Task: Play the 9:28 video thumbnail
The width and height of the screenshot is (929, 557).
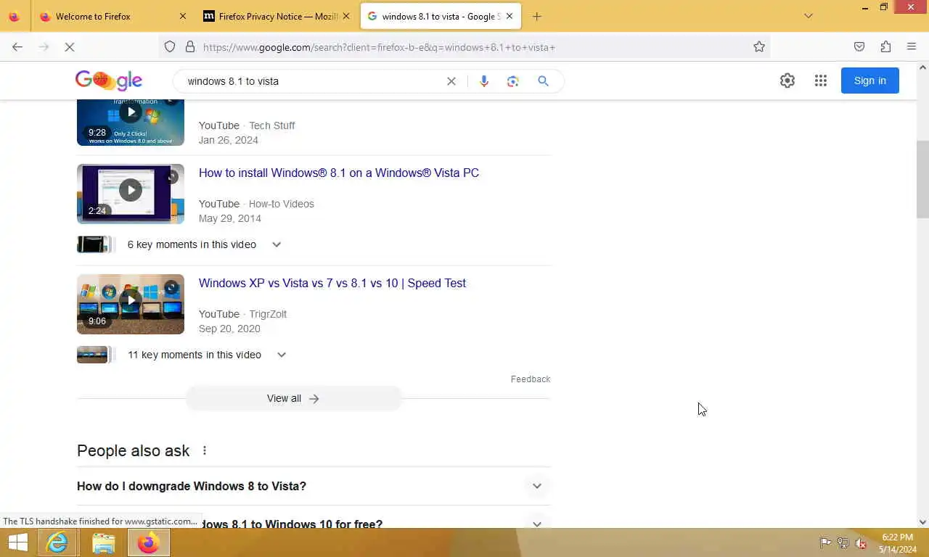Action: point(131,122)
